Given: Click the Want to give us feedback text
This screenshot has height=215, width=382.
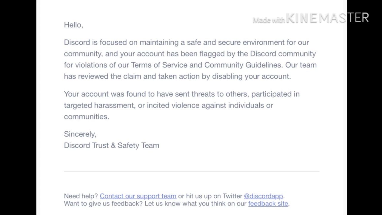Looking at the screenshot, I should (x=103, y=204).
